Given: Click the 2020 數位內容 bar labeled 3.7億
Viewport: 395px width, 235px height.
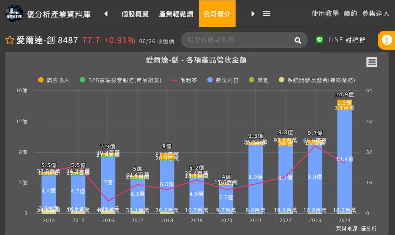Looking at the screenshot, I should [226, 199].
